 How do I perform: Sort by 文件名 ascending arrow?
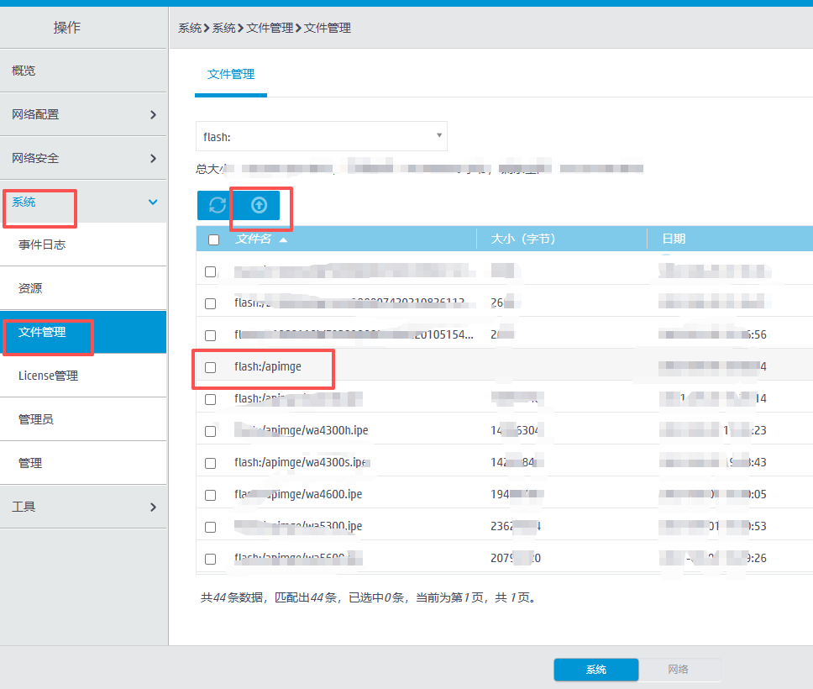[x=283, y=239]
